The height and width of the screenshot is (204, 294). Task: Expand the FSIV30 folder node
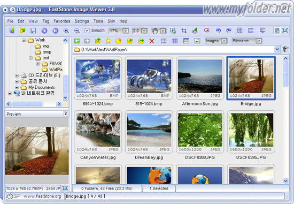pyautogui.click(x=38, y=64)
